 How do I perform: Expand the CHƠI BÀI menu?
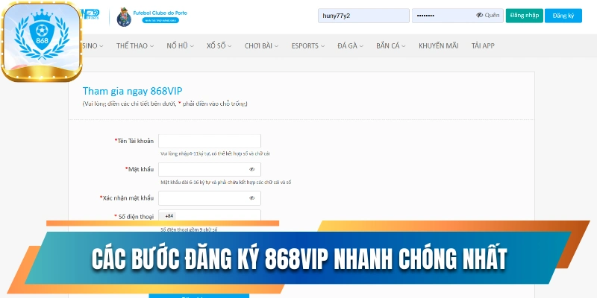click(x=261, y=45)
